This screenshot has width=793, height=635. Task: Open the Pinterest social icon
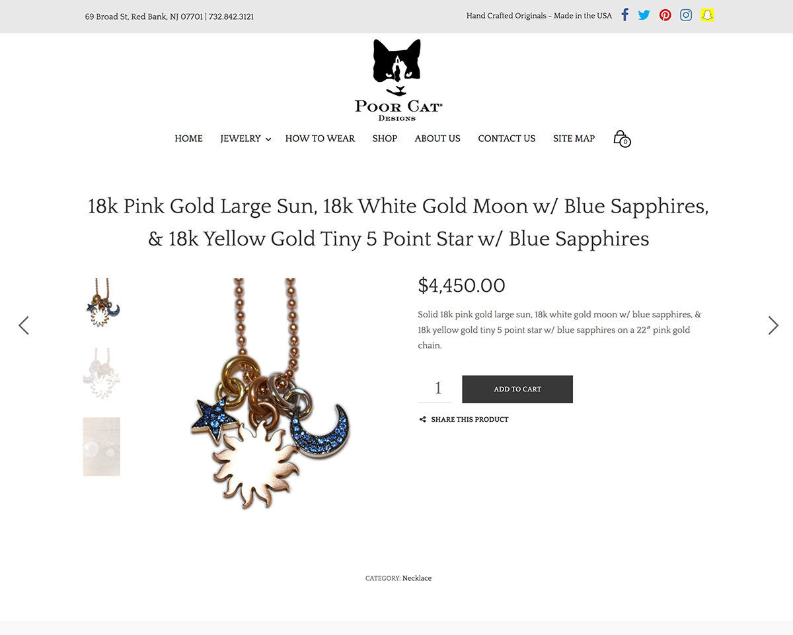(665, 15)
